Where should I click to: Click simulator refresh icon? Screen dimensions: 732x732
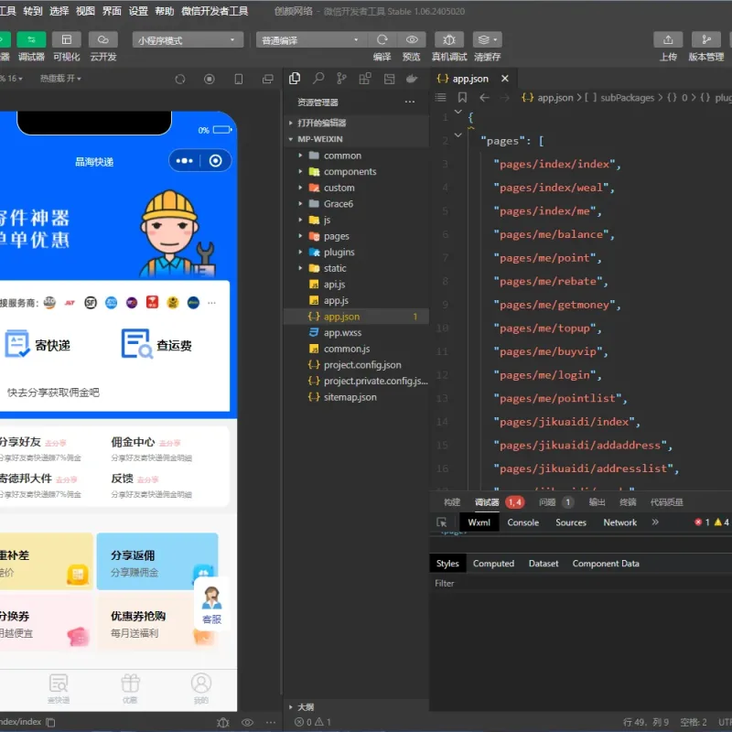point(180,79)
